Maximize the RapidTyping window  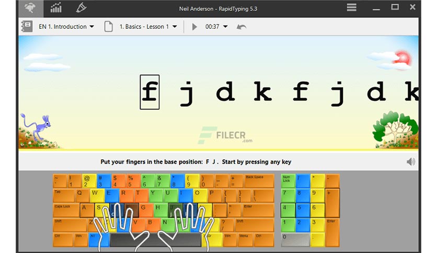pos(395,7)
